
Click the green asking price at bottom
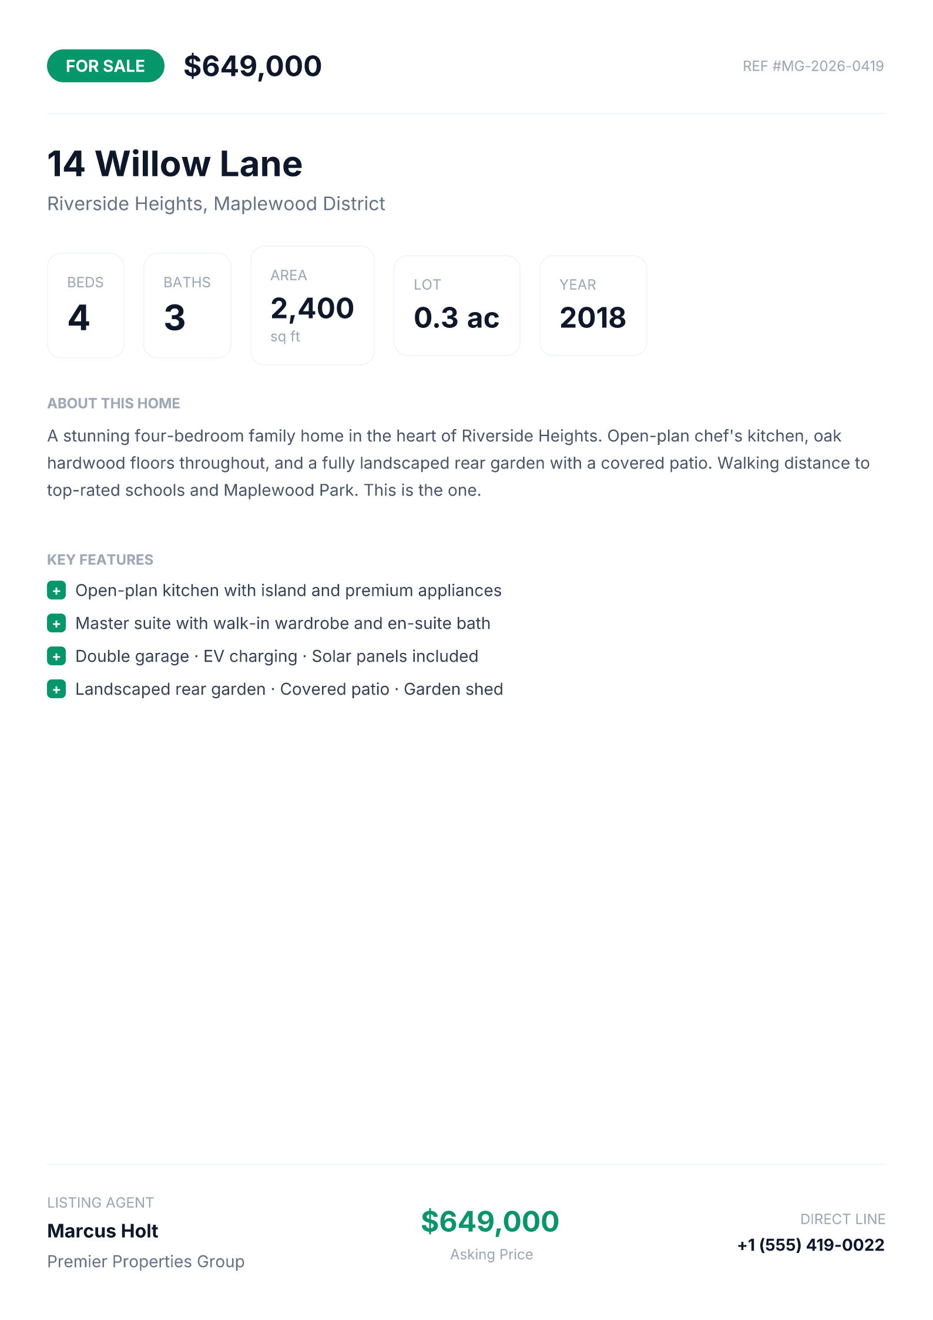tap(490, 1221)
